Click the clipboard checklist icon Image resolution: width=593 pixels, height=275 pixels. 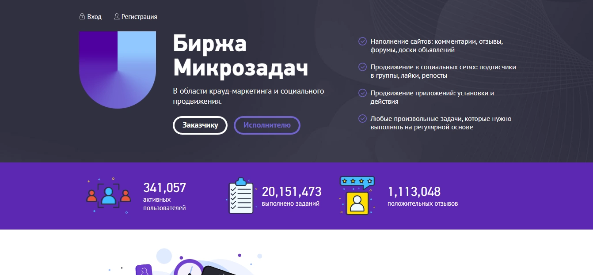tap(242, 196)
